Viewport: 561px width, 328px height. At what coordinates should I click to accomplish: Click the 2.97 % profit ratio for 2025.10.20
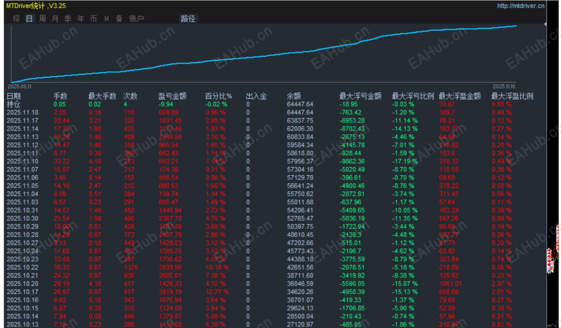pos(501,284)
